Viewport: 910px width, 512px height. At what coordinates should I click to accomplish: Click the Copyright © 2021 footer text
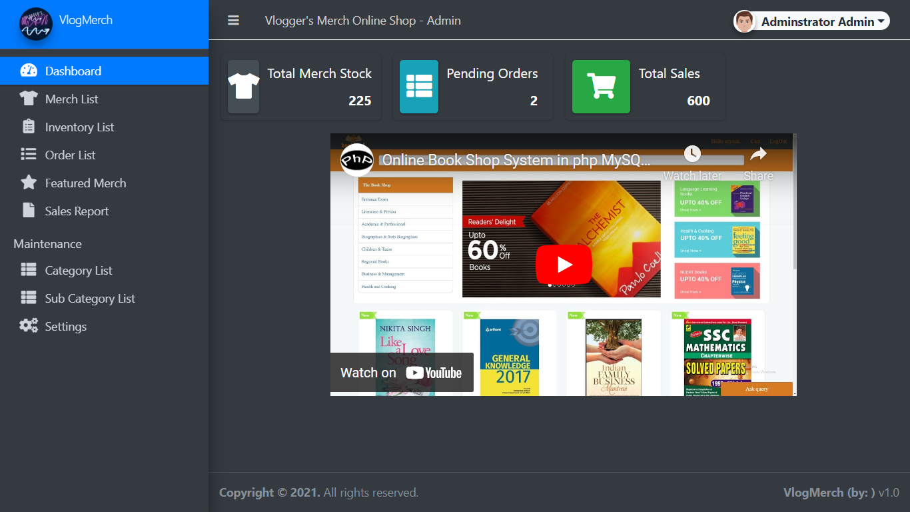[270, 493]
